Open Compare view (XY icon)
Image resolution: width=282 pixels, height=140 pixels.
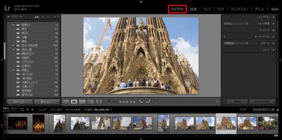[x=82, y=102]
